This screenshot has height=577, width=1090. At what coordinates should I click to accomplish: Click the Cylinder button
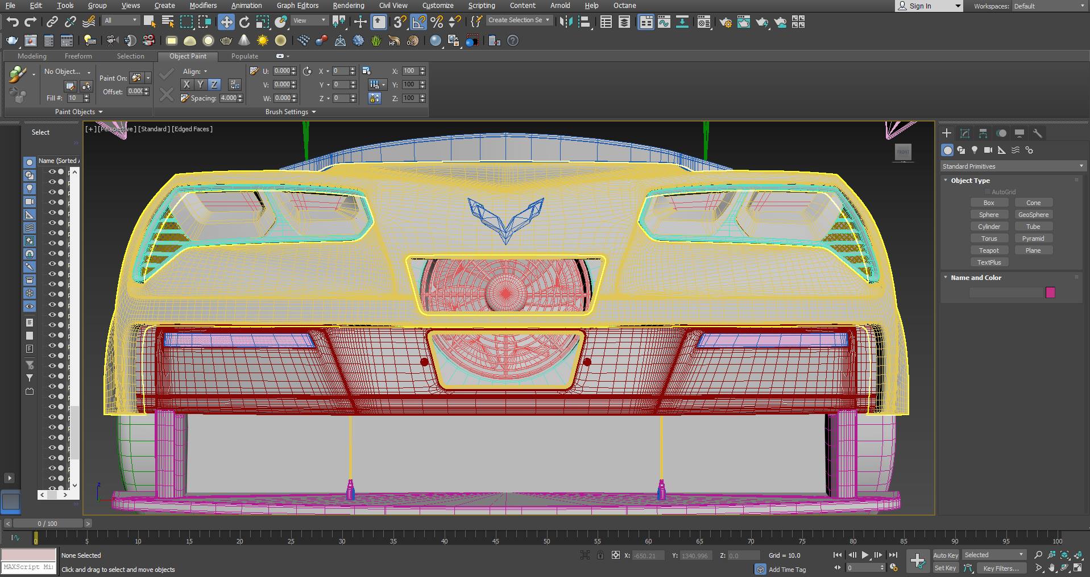(989, 227)
